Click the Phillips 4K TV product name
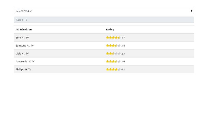 tap(23, 69)
